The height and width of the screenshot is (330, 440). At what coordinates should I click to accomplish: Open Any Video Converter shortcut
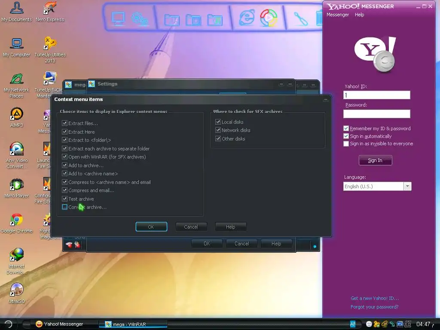(17, 156)
